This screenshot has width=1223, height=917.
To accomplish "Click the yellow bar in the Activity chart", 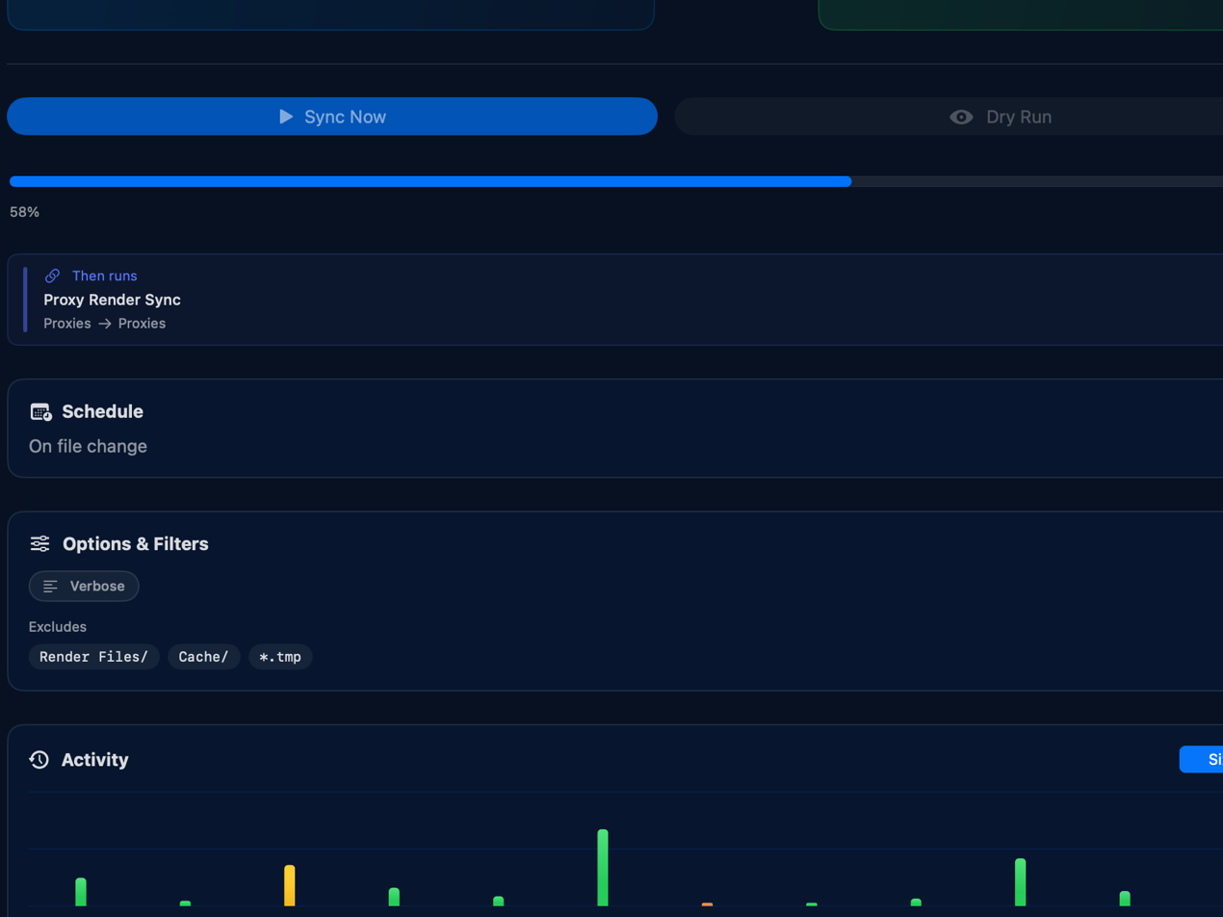I will click(290, 885).
